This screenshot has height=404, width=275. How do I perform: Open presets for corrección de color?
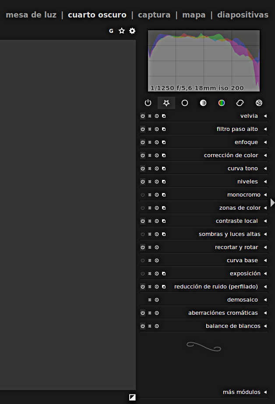click(x=150, y=155)
